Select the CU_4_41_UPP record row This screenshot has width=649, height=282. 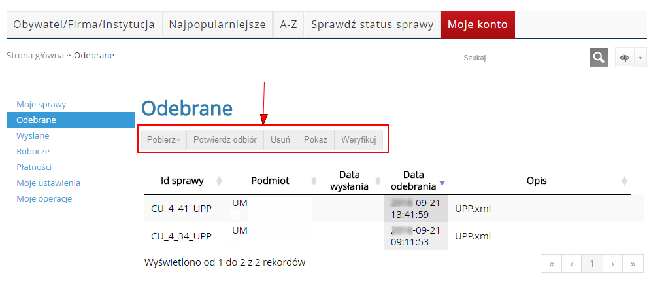point(181,209)
